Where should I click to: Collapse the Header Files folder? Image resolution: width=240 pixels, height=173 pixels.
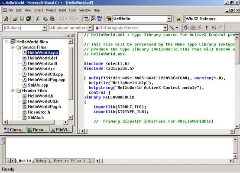(13, 91)
